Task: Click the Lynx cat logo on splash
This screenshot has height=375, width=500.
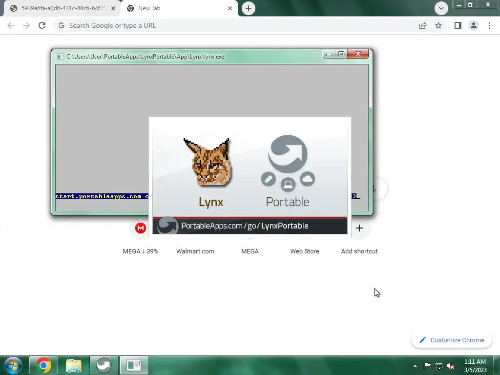Action: point(209,163)
